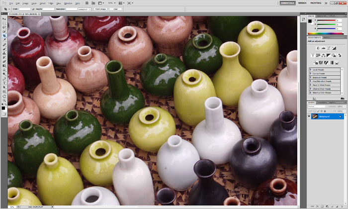Select the Rectangle shape tool

(4, 92)
